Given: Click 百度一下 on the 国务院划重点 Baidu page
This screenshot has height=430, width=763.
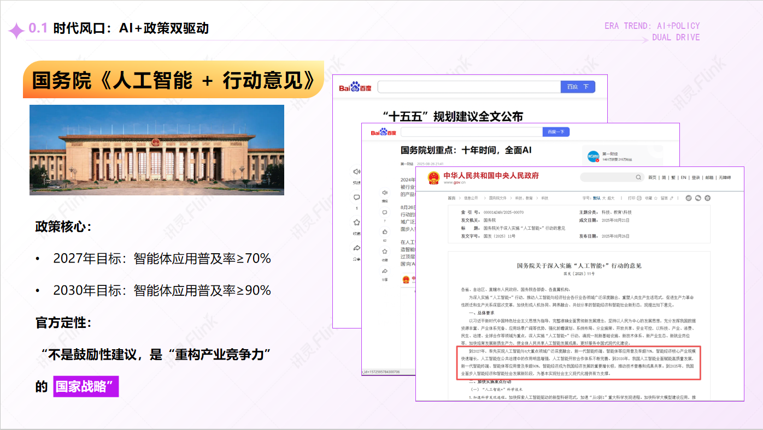Looking at the screenshot, I should pos(556,132).
